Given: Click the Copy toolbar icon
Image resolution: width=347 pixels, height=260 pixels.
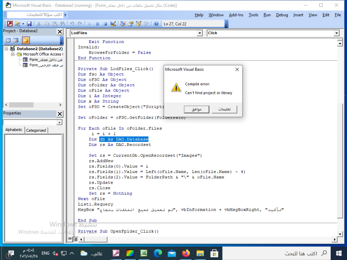Looking at the screenshot, I should click(x=46, y=24).
